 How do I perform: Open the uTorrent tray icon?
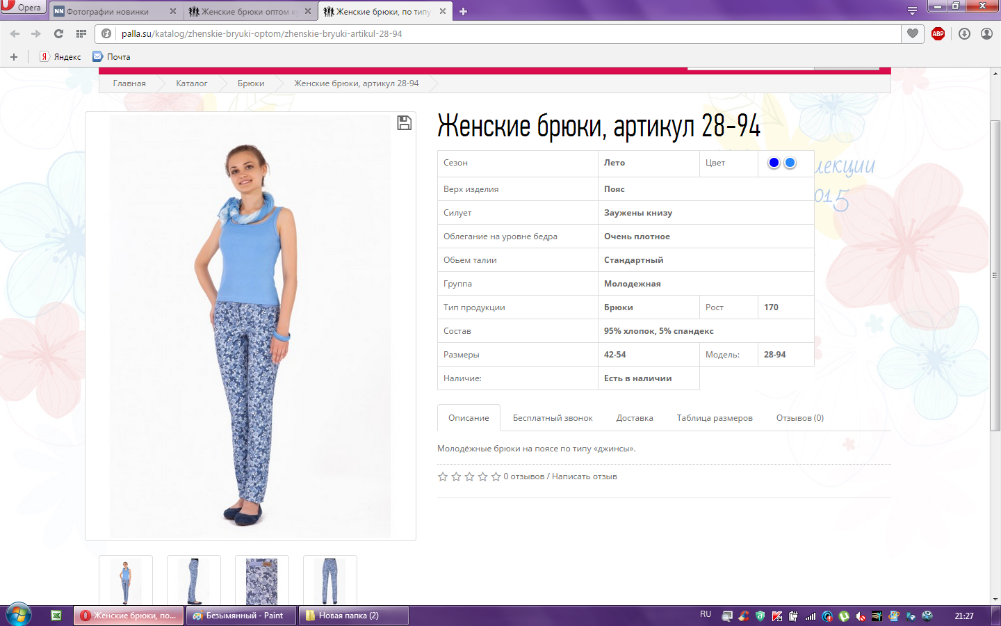pos(844,616)
